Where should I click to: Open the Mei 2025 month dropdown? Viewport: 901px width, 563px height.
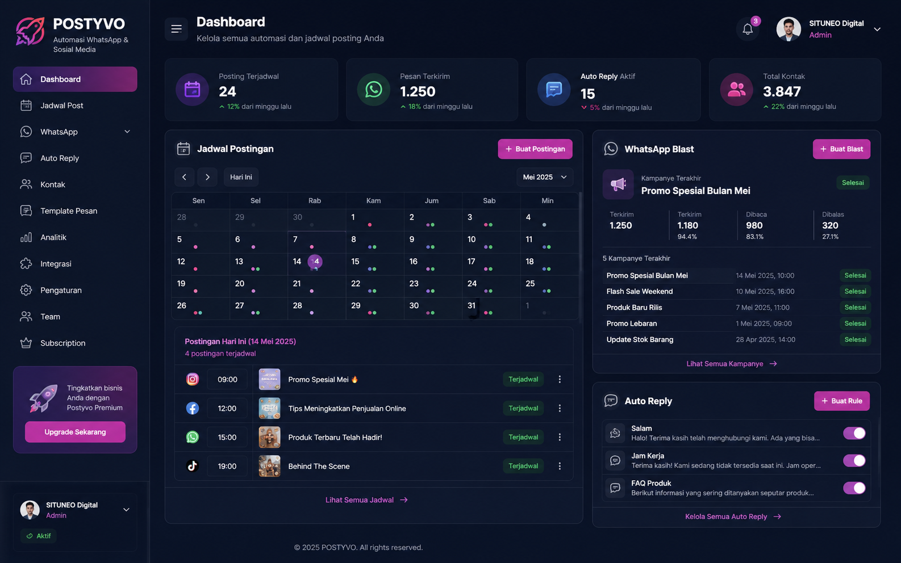[x=545, y=177]
